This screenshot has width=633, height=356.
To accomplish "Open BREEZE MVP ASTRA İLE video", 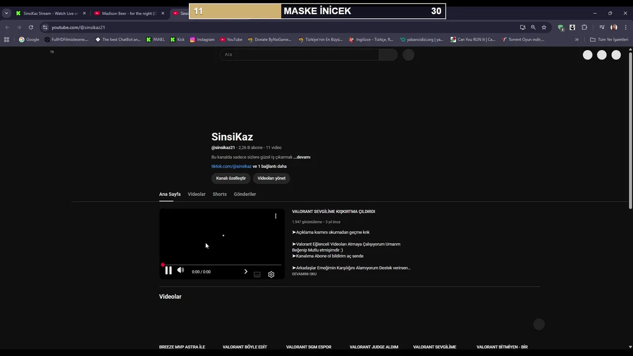I will [x=182, y=347].
